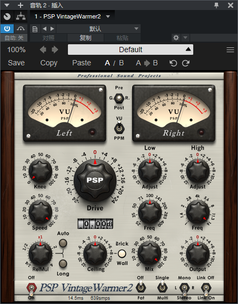Click the Ceiling knob
238x304 pixels.
point(95,253)
